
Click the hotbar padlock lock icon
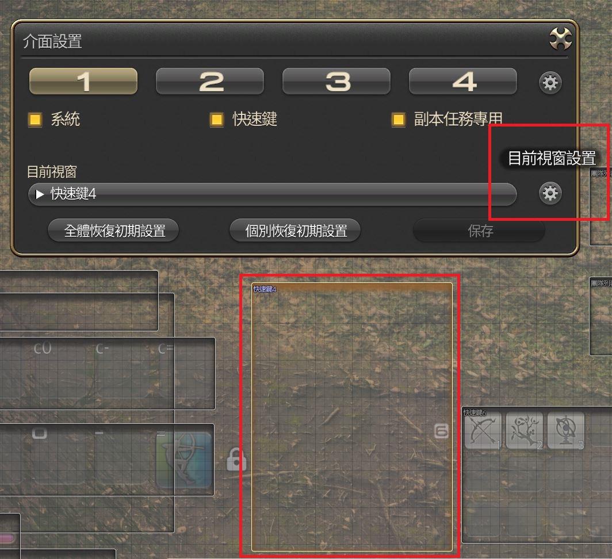(236, 459)
